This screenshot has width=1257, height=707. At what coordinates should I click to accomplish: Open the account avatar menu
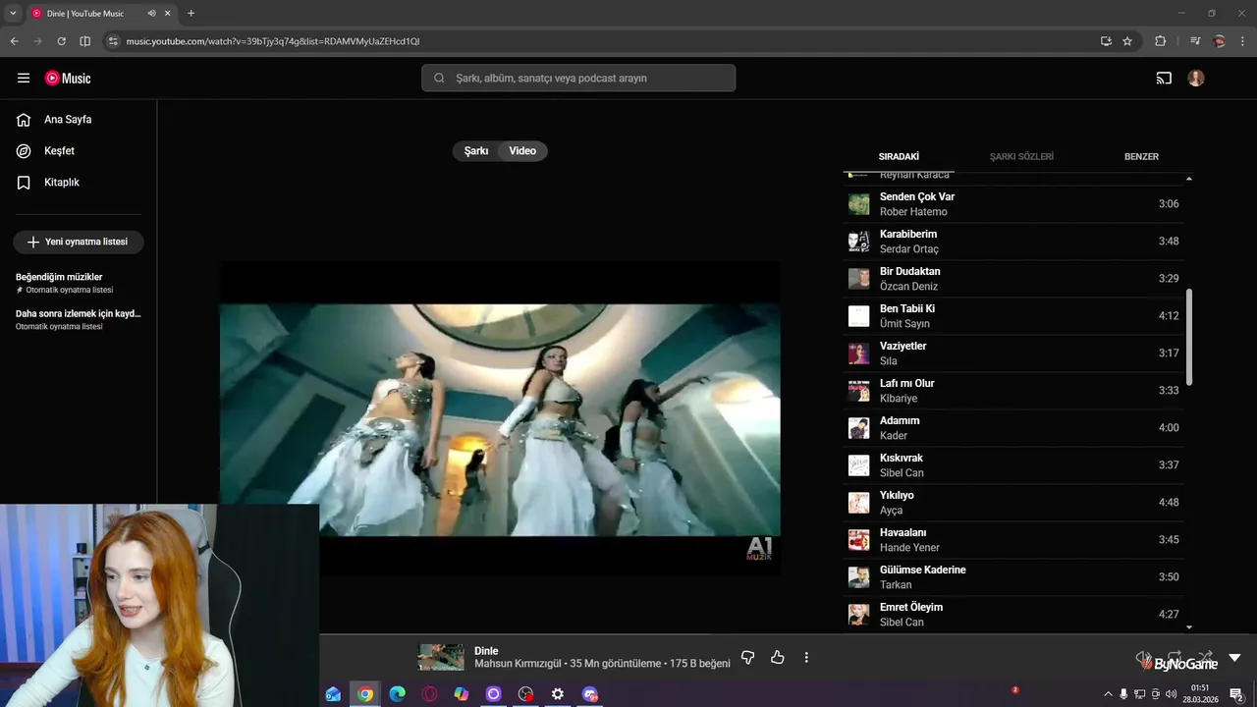point(1196,78)
